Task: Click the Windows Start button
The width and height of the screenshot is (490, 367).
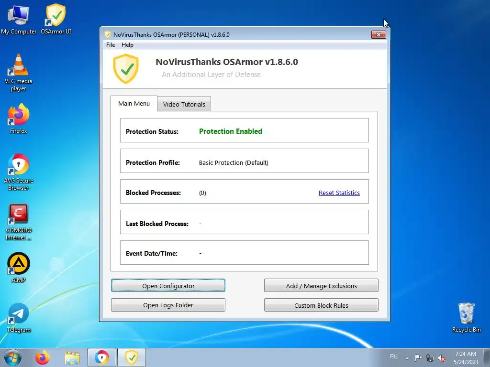Action: point(13,357)
